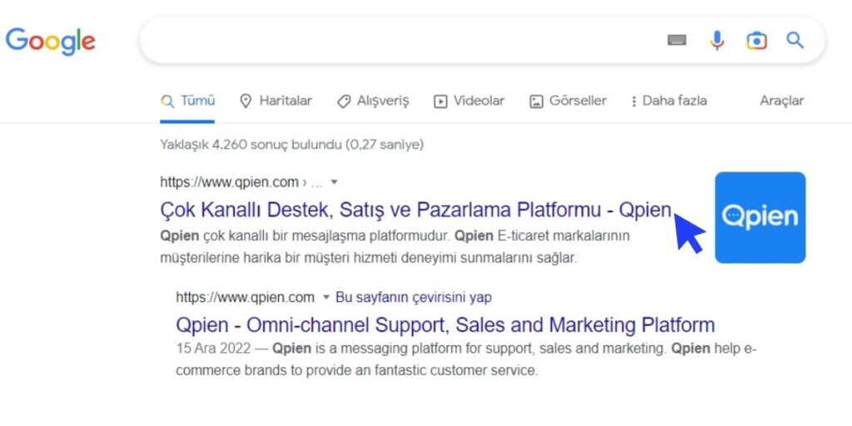Open Google Lens camera search
The width and height of the screenshot is (852, 426).
point(756,41)
